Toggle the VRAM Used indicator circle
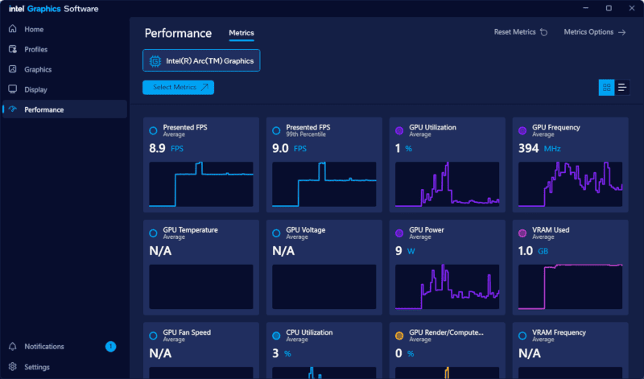 (523, 233)
